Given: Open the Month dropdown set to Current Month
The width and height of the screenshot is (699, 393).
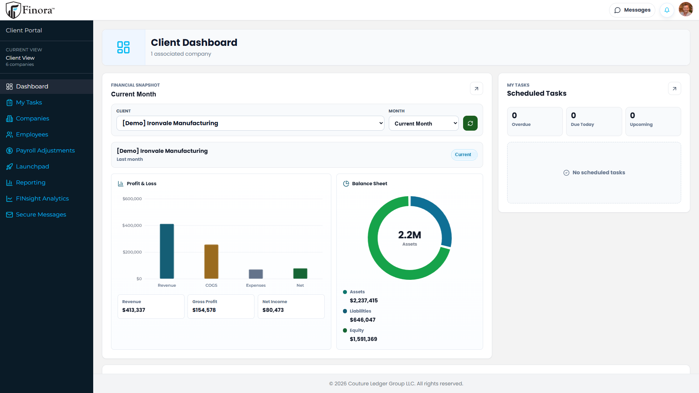Looking at the screenshot, I should (x=424, y=123).
